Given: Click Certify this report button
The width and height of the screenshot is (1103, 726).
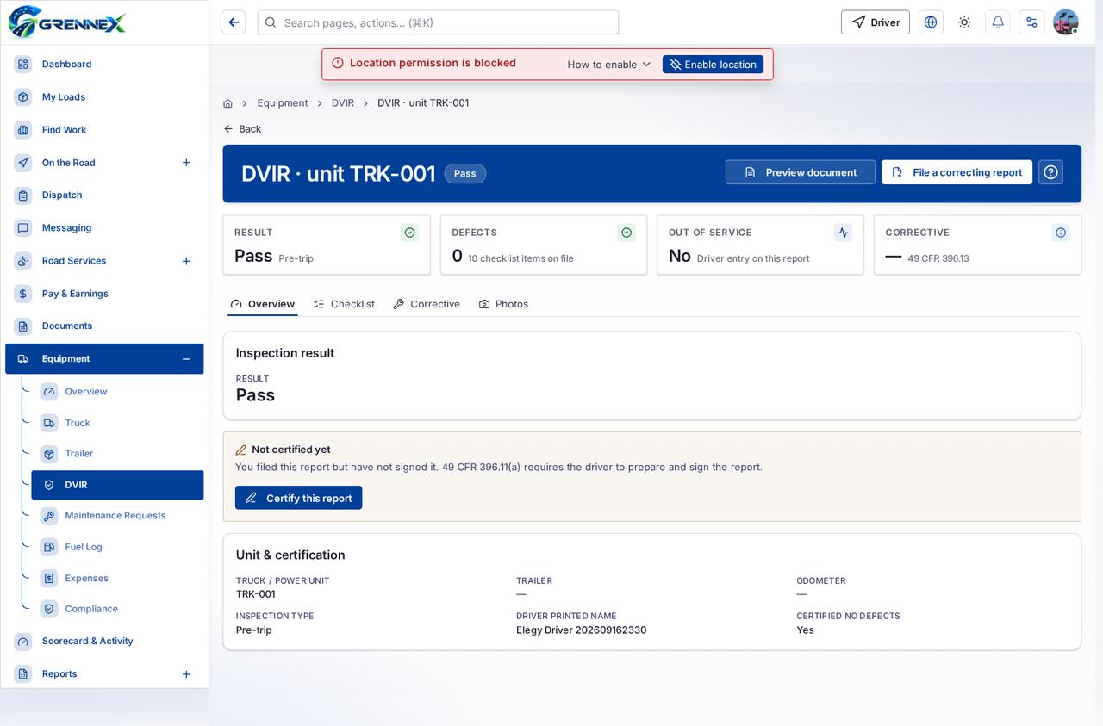Looking at the screenshot, I should (x=298, y=498).
